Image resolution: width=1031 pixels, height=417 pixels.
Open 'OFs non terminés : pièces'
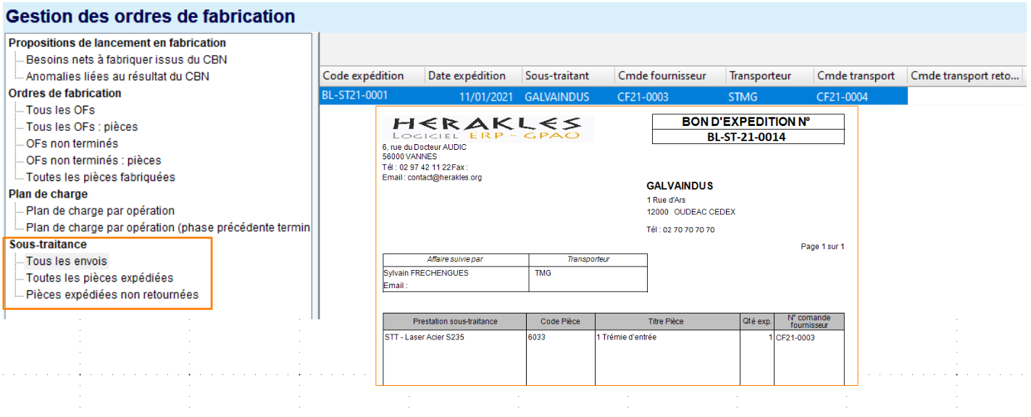(93, 160)
